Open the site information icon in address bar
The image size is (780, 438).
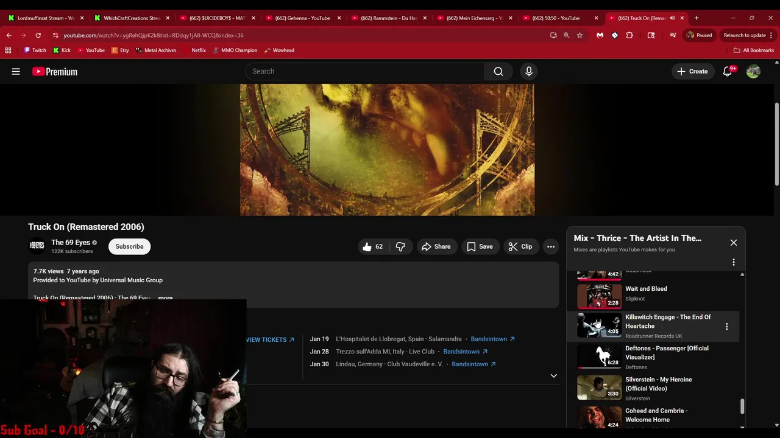coord(55,35)
